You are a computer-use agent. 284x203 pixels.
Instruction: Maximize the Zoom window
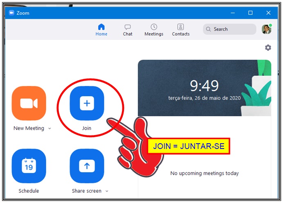250,13
